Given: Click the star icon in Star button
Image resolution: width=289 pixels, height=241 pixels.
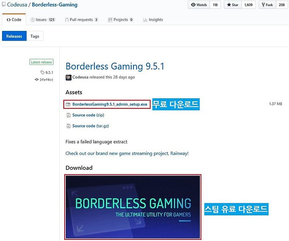Looking at the screenshot, I should [x=229, y=5].
